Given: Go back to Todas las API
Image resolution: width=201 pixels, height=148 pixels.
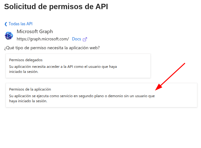Looking at the screenshot, I should click(20, 24).
